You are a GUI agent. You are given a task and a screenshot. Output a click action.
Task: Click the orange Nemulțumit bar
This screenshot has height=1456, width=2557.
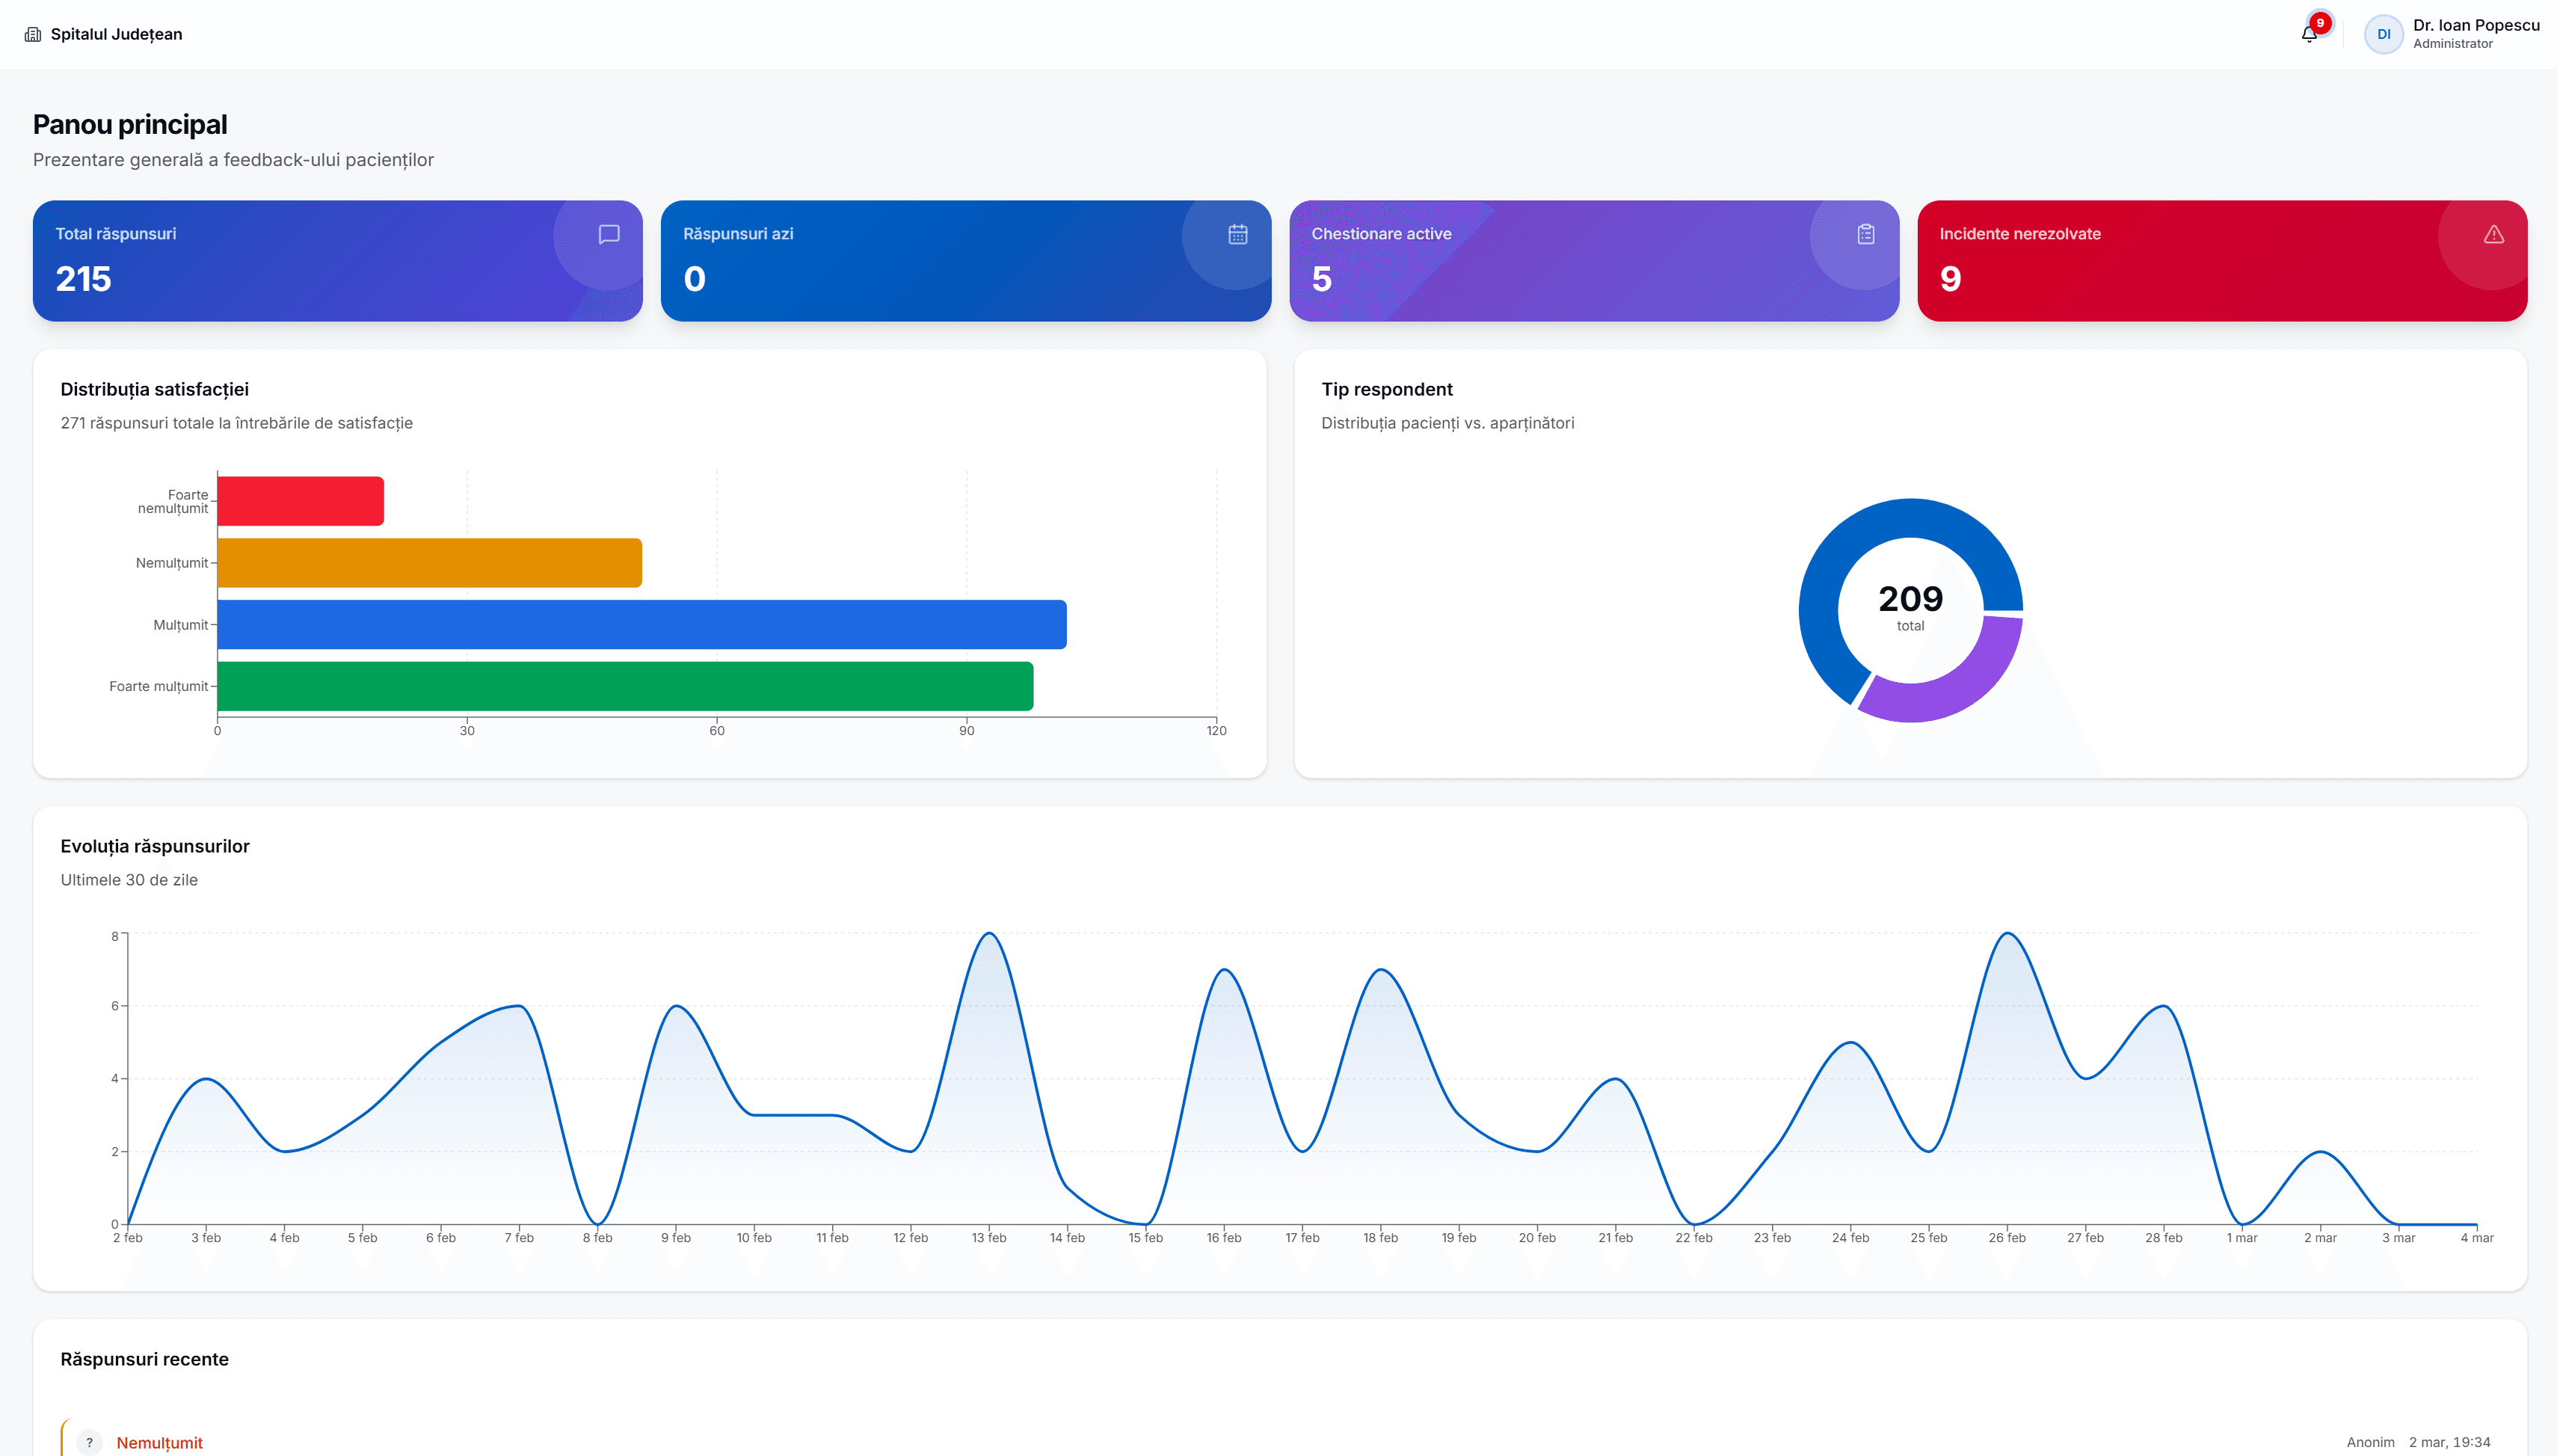(x=429, y=563)
